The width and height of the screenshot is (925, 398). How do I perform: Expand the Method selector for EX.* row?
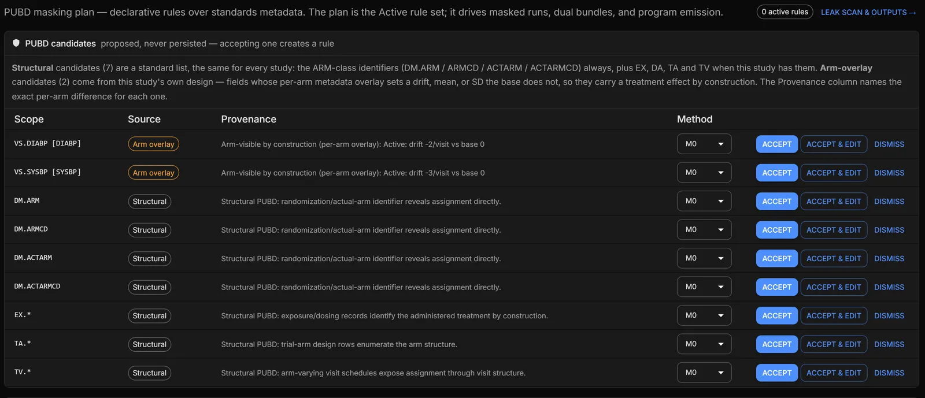click(x=704, y=315)
